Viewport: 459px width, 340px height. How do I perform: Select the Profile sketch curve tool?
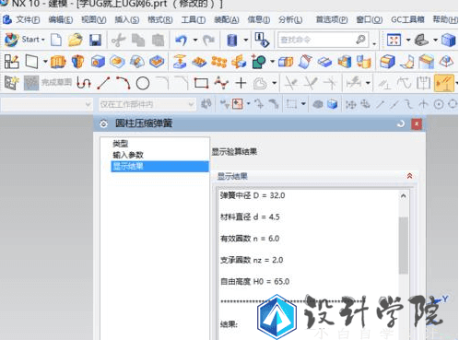84,83
